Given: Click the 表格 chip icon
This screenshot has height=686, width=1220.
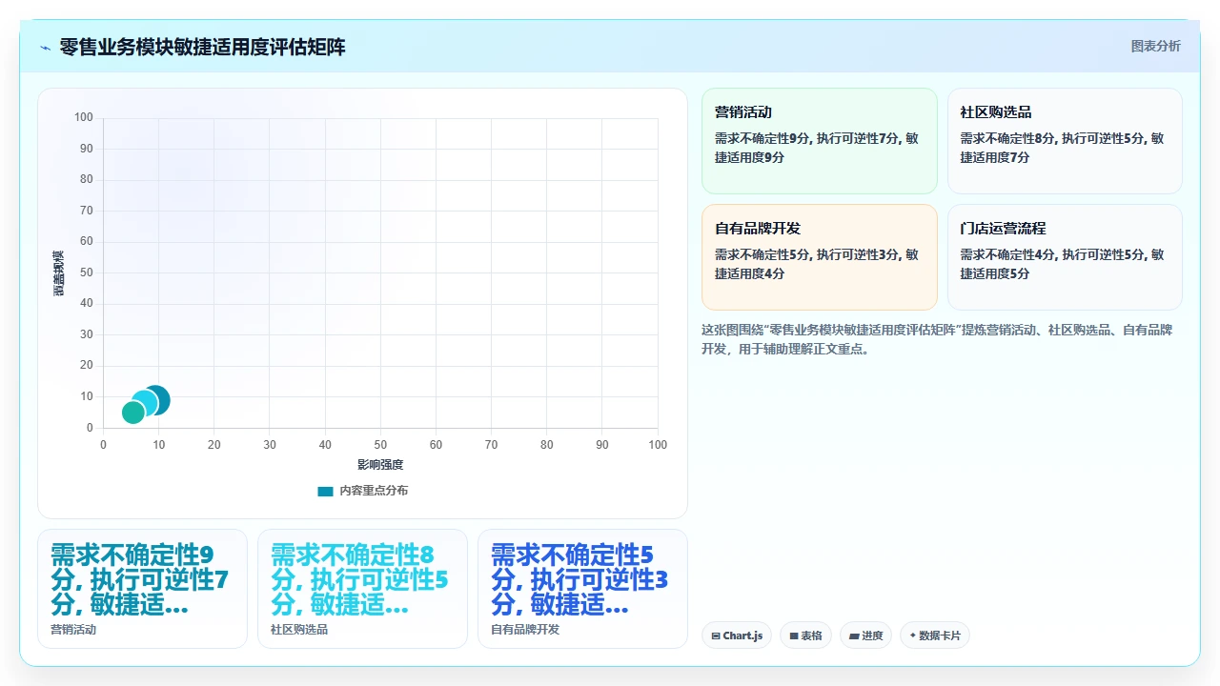Looking at the screenshot, I should (x=794, y=636).
